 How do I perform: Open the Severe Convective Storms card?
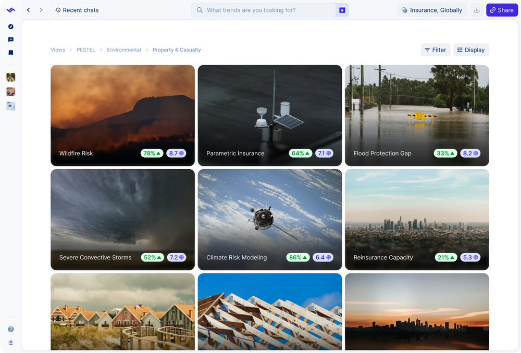pyautogui.click(x=122, y=220)
